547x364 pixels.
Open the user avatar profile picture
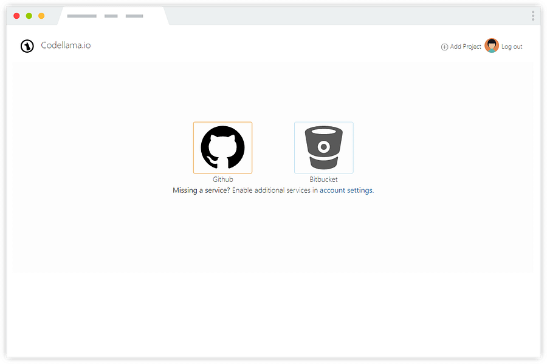pos(492,45)
